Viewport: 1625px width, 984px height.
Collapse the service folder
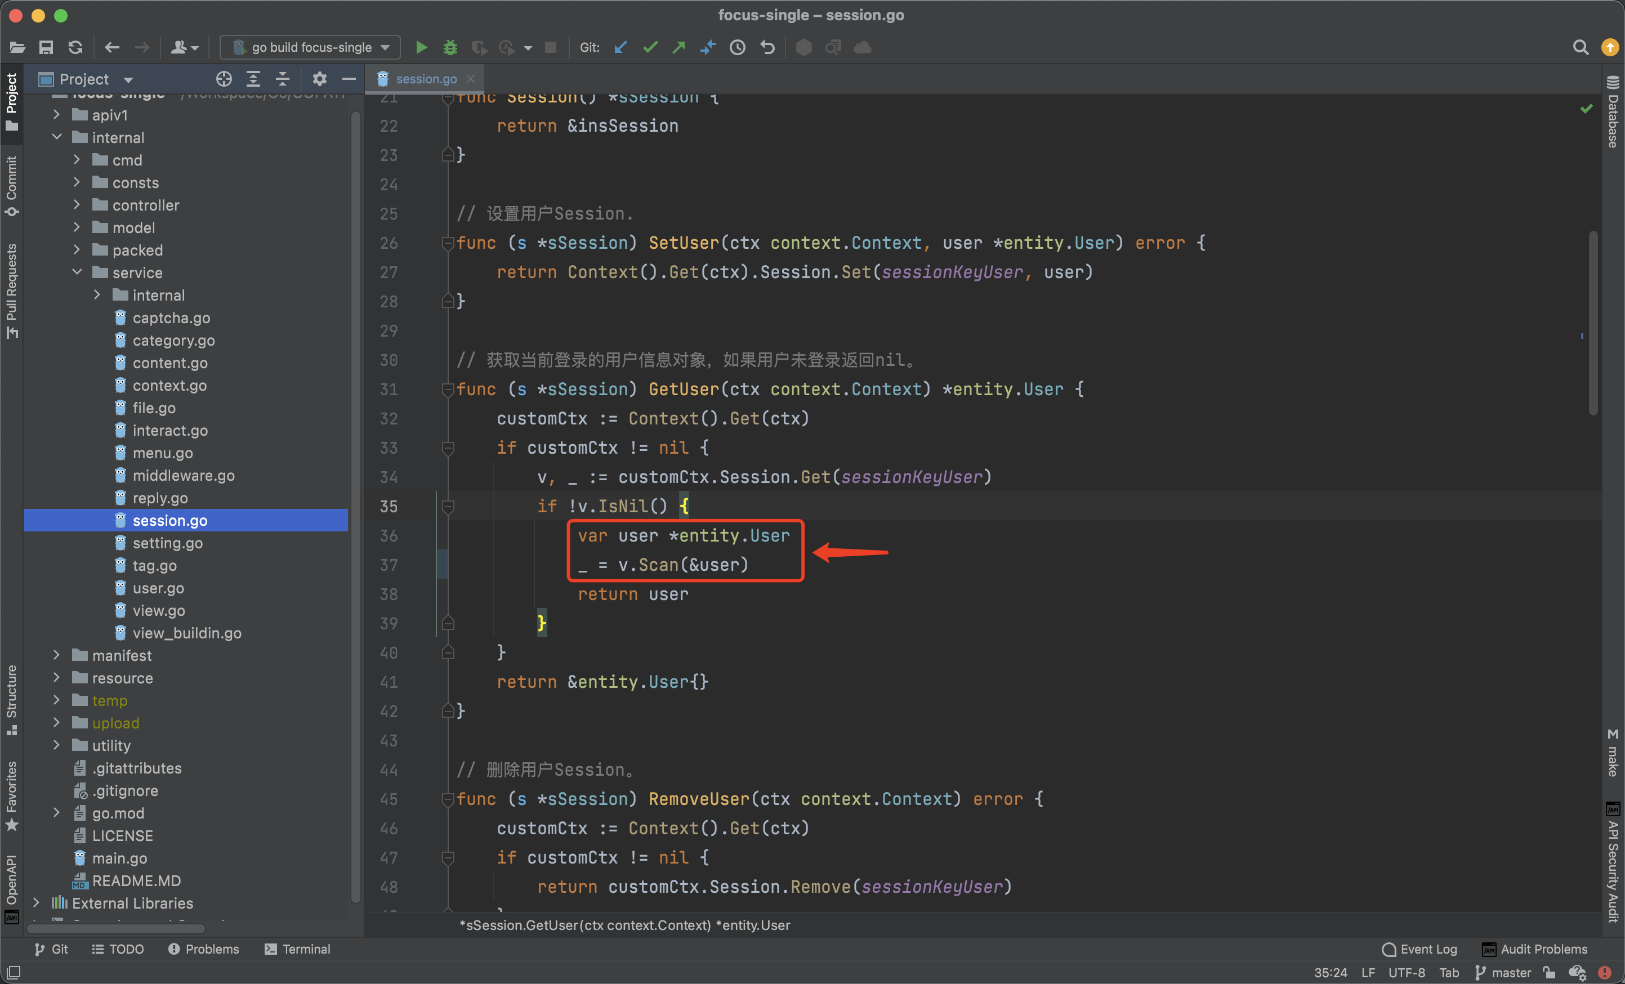pyautogui.click(x=77, y=272)
